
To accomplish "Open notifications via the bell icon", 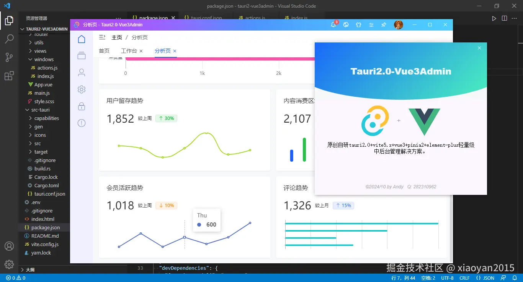I will 333,24.
